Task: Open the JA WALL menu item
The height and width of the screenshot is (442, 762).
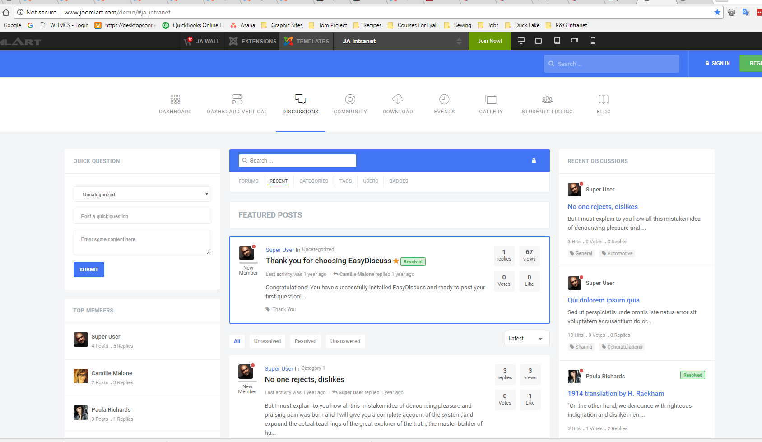Action: tap(202, 41)
